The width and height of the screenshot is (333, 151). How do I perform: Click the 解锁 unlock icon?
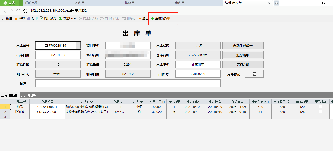[x=16, y=18]
